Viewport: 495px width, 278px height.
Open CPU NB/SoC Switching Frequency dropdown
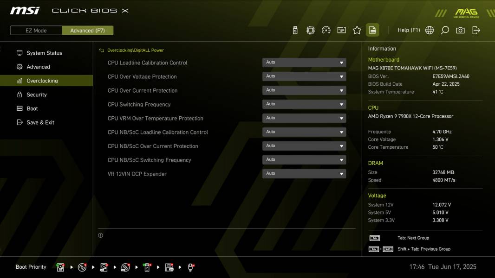[x=304, y=159]
